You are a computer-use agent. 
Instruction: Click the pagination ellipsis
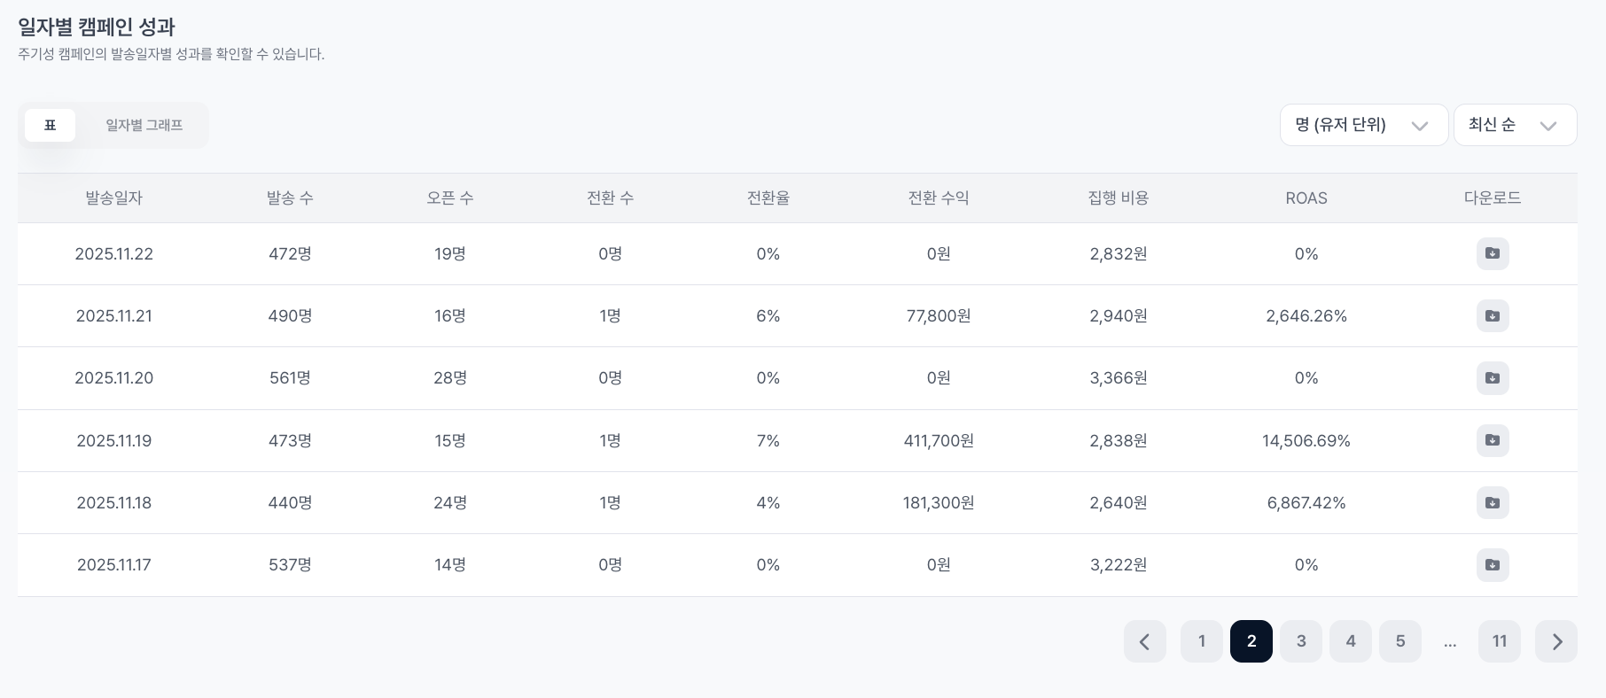click(x=1450, y=643)
